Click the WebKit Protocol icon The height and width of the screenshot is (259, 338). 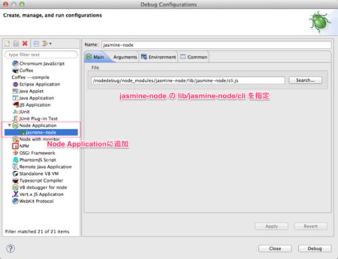click(16, 201)
